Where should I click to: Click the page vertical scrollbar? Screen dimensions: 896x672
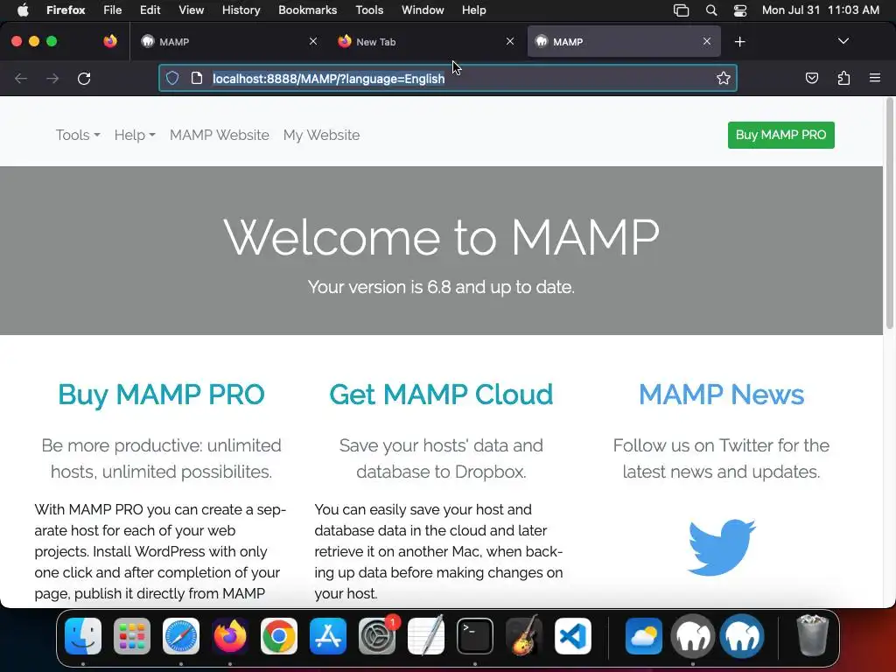(x=889, y=213)
